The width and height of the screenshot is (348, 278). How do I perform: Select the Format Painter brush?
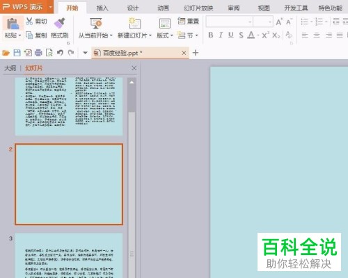click(x=60, y=23)
